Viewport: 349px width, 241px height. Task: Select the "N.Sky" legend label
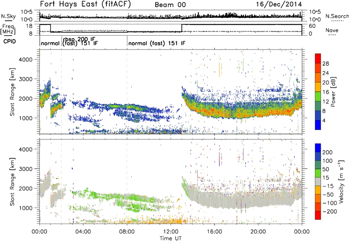coord(8,16)
